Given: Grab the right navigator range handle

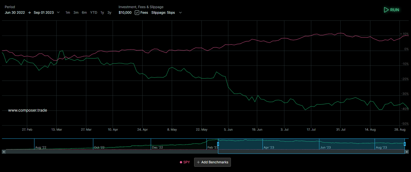Looking at the screenshot, I should [405, 144].
